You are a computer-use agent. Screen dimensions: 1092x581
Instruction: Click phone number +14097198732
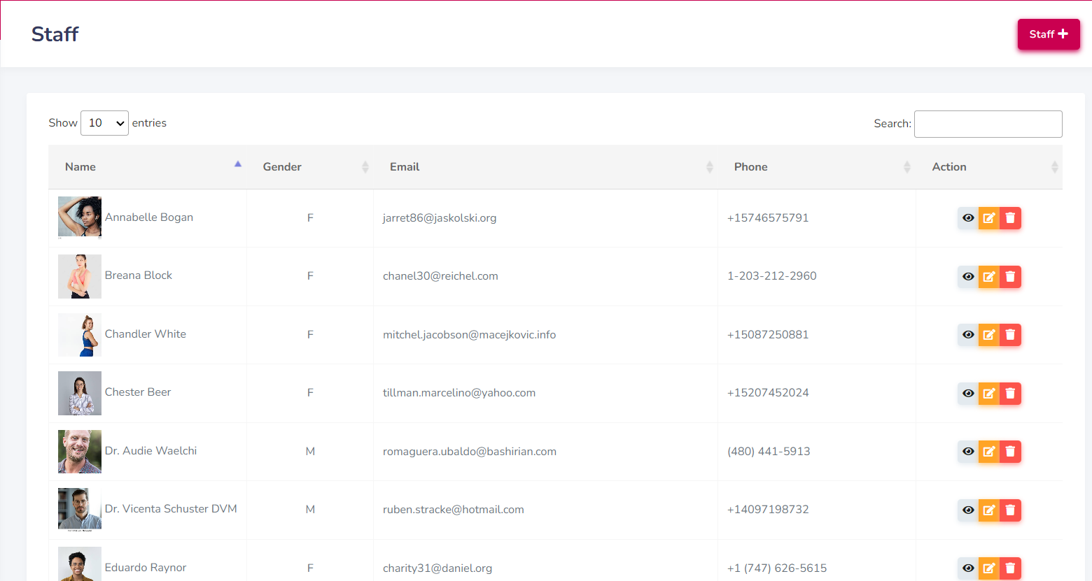[x=768, y=510]
